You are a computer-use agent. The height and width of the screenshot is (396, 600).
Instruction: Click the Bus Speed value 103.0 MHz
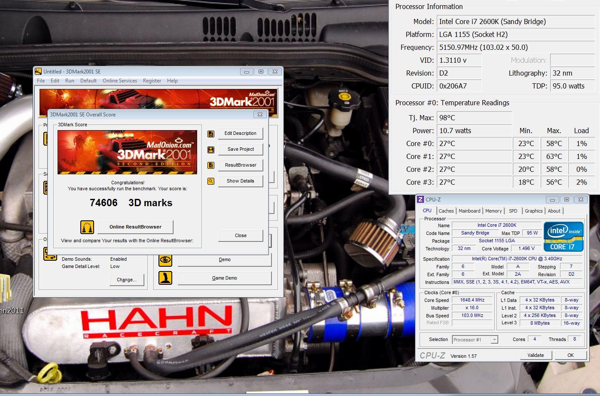(472, 316)
